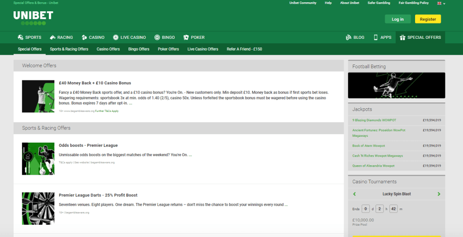Image resolution: width=463 pixels, height=237 pixels.
Task: Click the Sports & Racing Offers section header
Action: [x=179, y=128]
